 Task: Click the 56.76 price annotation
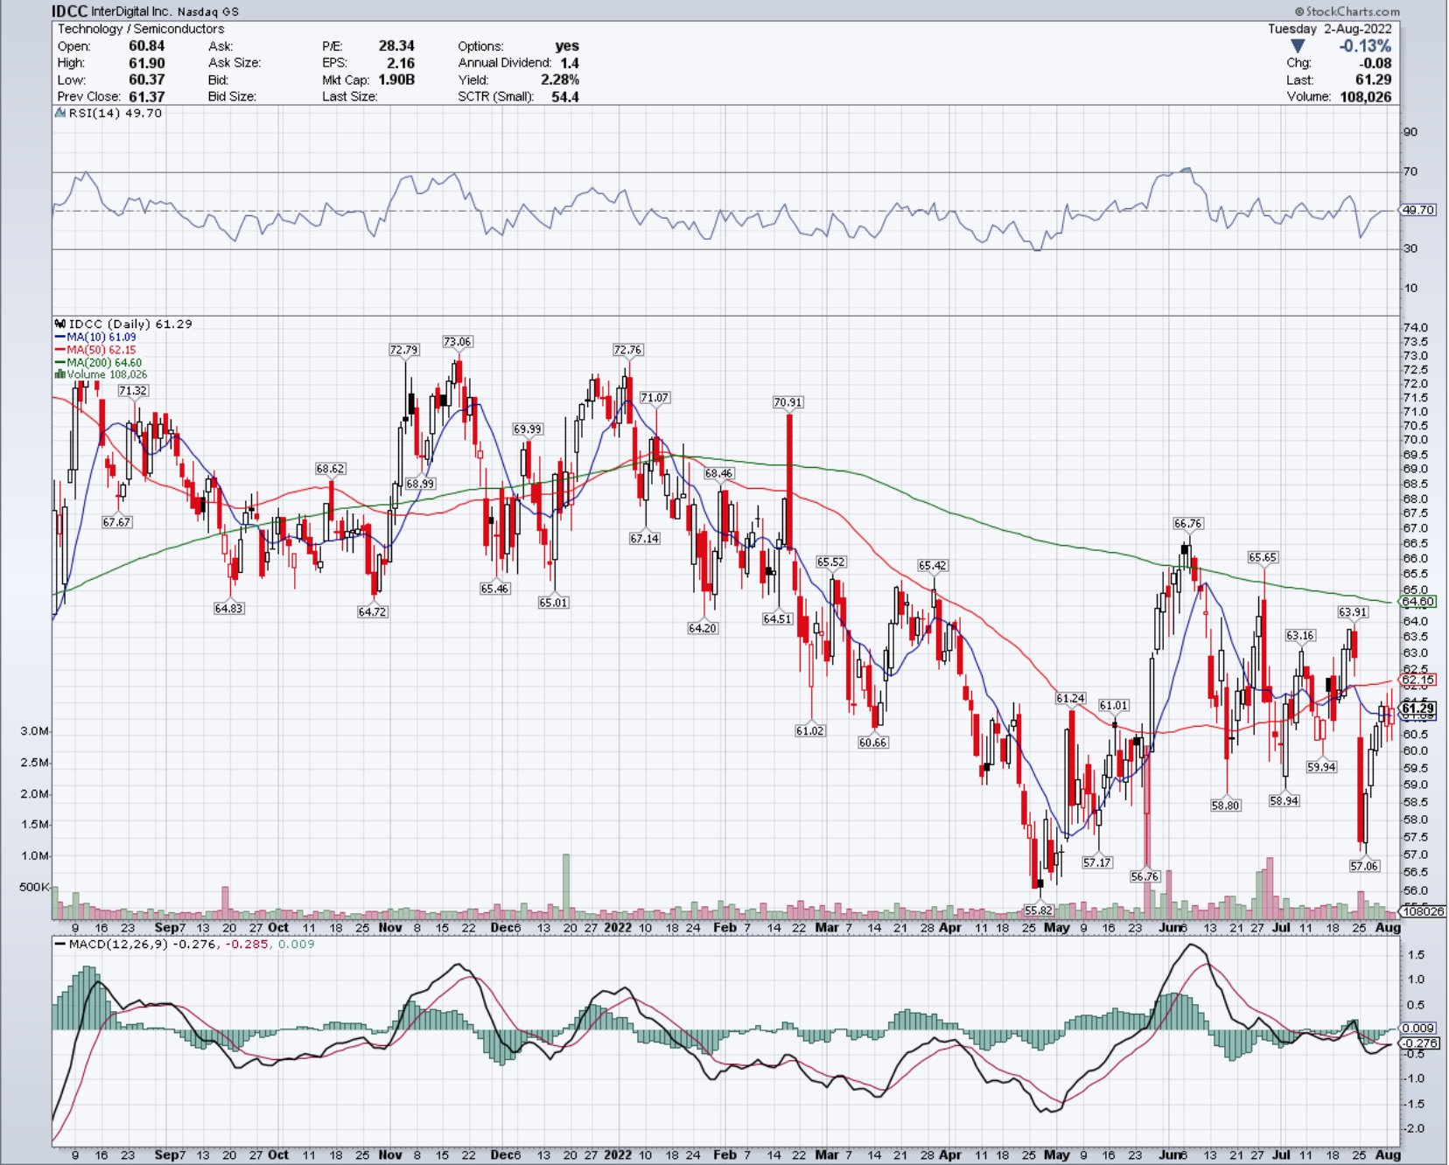[x=1145, y=876]
